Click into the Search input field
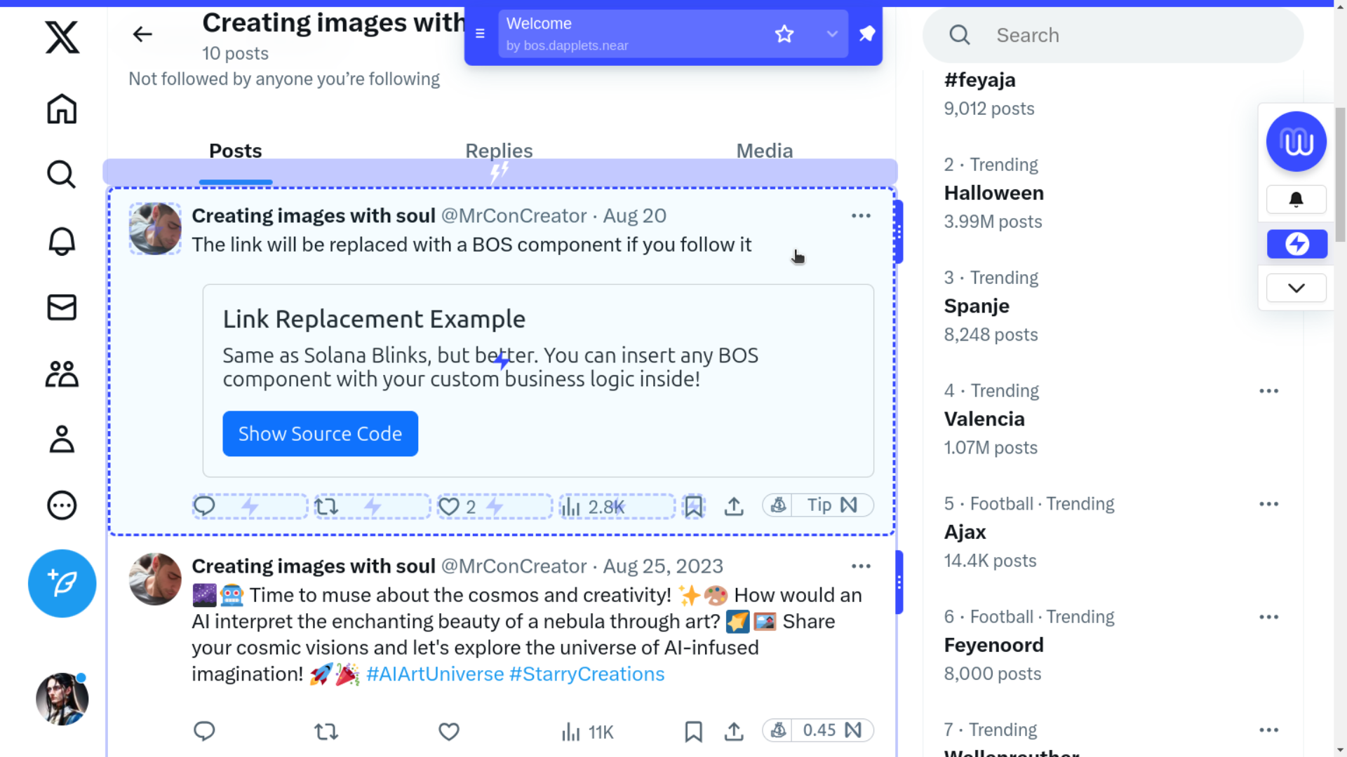This screenshot has height=757, width=1347. click(1112, 34)
